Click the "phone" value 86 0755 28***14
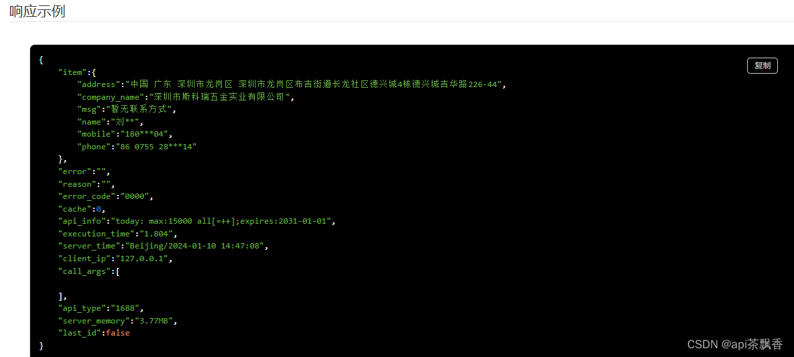This screenshot has width=794, height=357. coord(157,147)
